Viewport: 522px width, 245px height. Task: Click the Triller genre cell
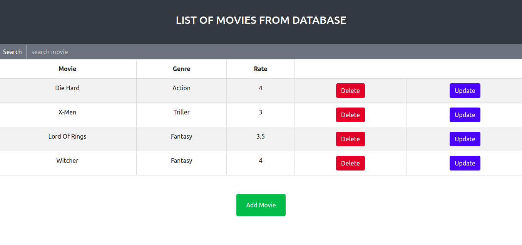[x=181, y=112]
